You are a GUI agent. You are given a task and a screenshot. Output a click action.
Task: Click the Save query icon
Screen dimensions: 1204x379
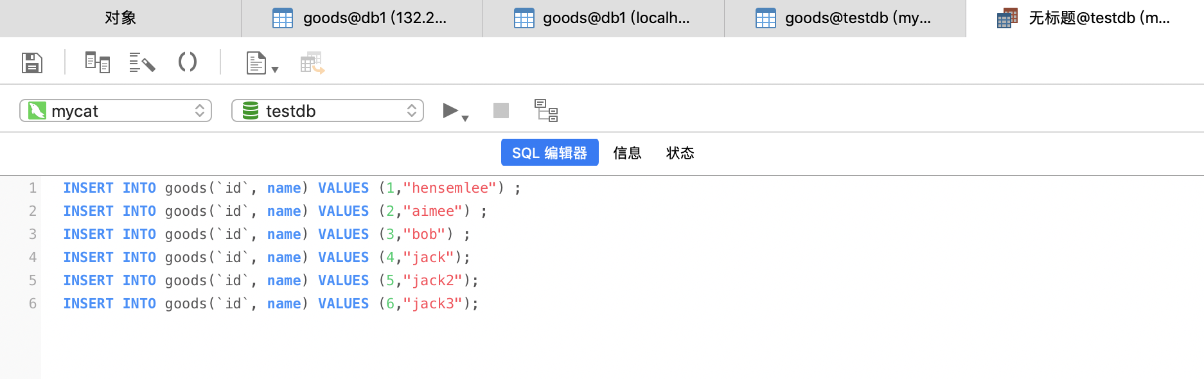tap(32, 63)
